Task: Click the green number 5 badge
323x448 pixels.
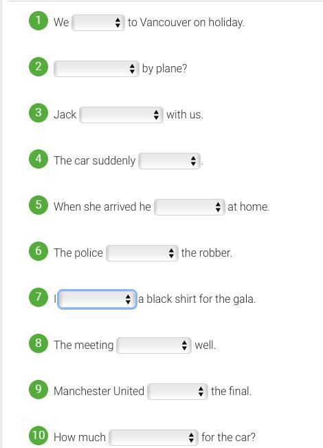Action: [38, 205]
